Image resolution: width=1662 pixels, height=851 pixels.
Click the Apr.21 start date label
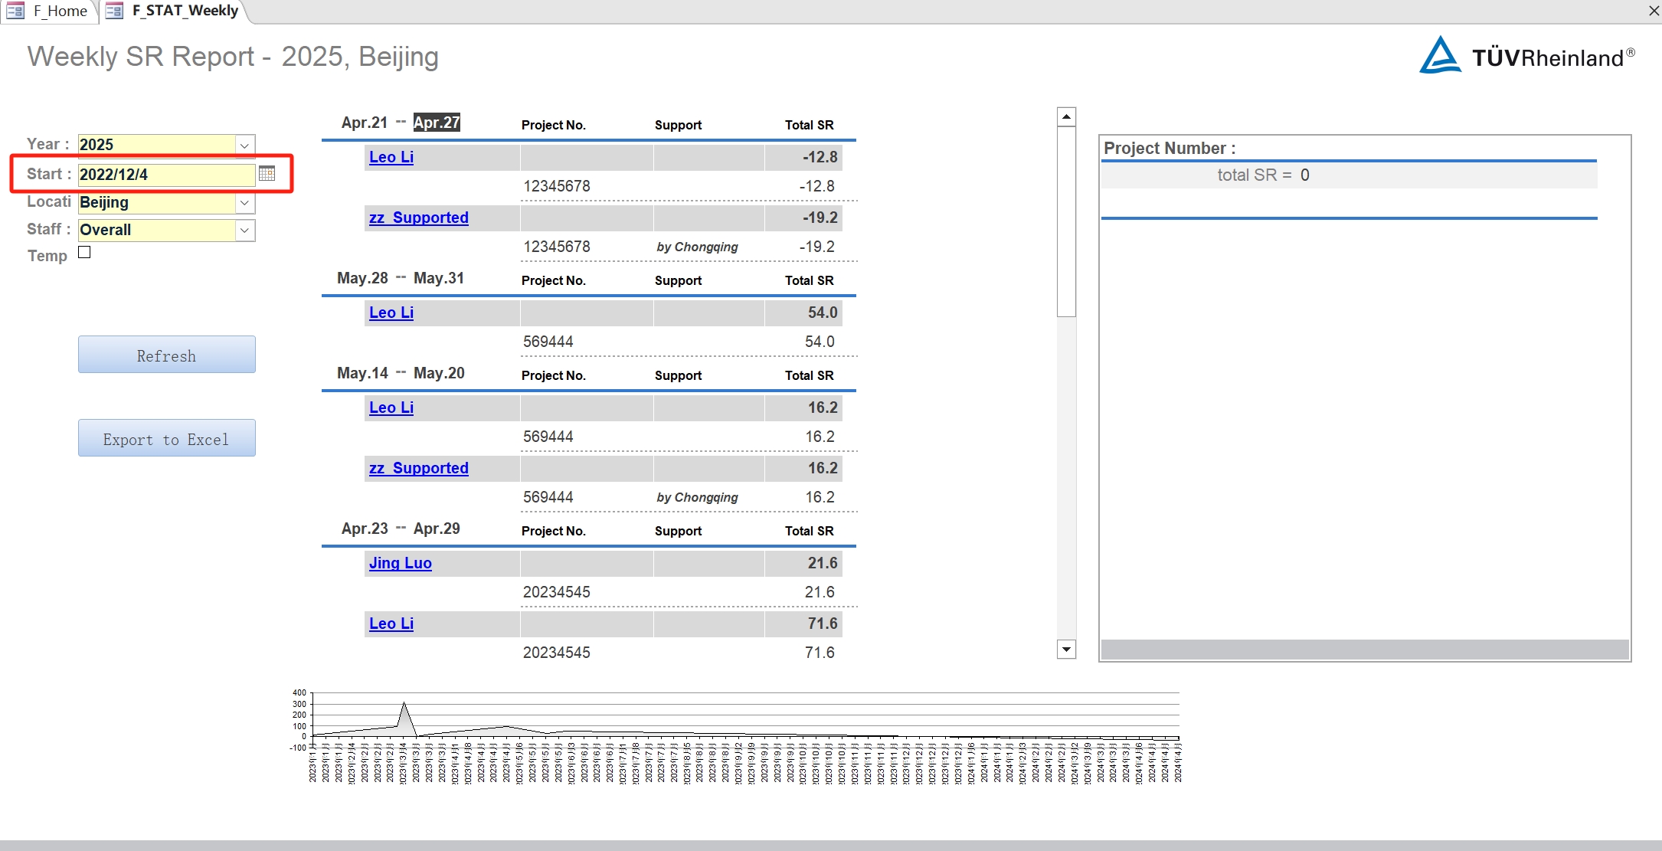pos(365,123)
